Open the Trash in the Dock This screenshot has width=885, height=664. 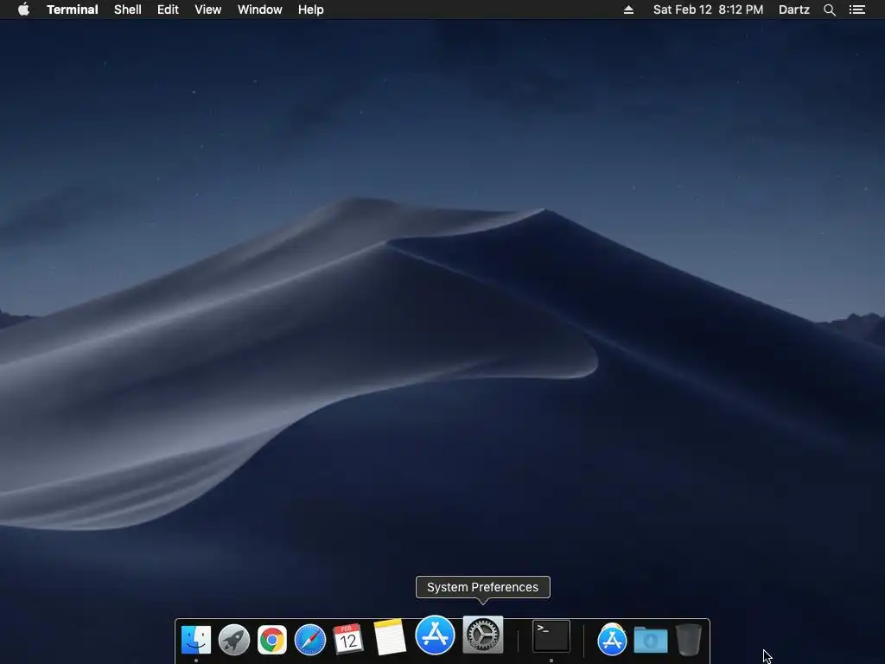pos(689,640)
